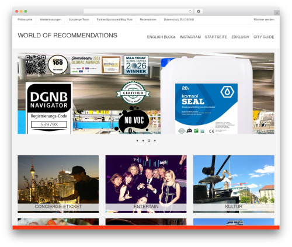Open the Concierge Team page
The height and width of the screenshot is (247, 292).
pos(79,19)
